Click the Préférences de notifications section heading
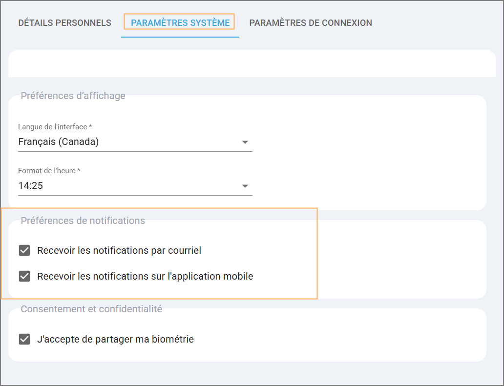The height and width of the screenshot is (386, 504). pyautogui.click(x=83, y=221)
